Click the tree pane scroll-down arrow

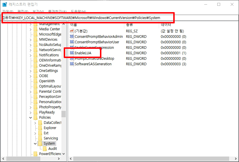[x=63, y=154]
